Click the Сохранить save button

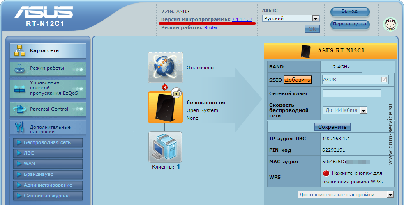pos(332,127)
